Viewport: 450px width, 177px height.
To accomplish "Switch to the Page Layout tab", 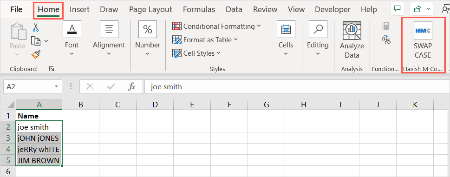I will click(x=150, y=9).
